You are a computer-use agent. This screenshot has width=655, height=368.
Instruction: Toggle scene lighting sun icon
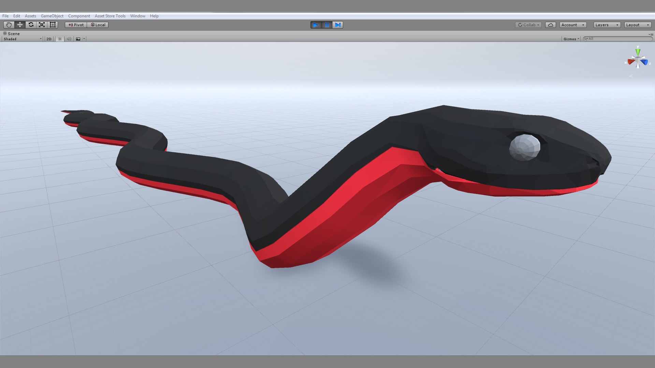(60, 39)
